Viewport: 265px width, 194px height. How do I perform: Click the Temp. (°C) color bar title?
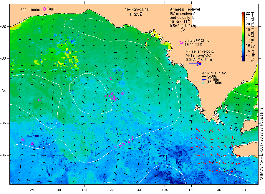point(253,36)
